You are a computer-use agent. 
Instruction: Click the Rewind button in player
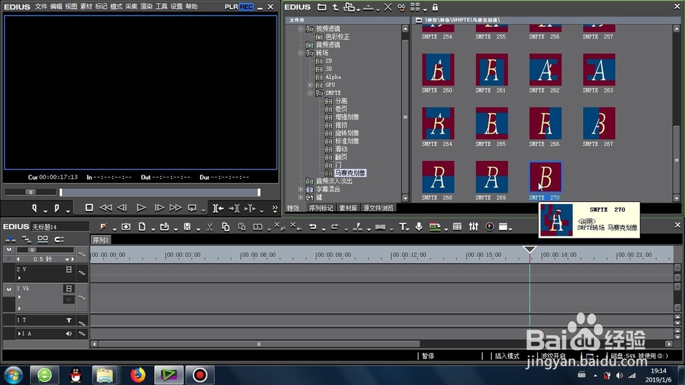105,208
